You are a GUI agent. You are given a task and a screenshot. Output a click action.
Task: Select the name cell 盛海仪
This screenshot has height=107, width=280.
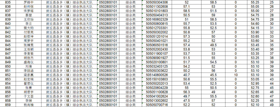[x=29, y=62]
